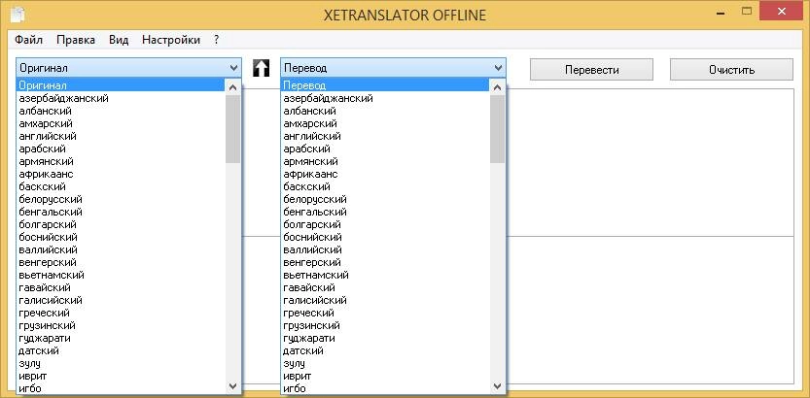
Task: Choose гуджарати in Перевод list
Action: click(x=385, y=338)
